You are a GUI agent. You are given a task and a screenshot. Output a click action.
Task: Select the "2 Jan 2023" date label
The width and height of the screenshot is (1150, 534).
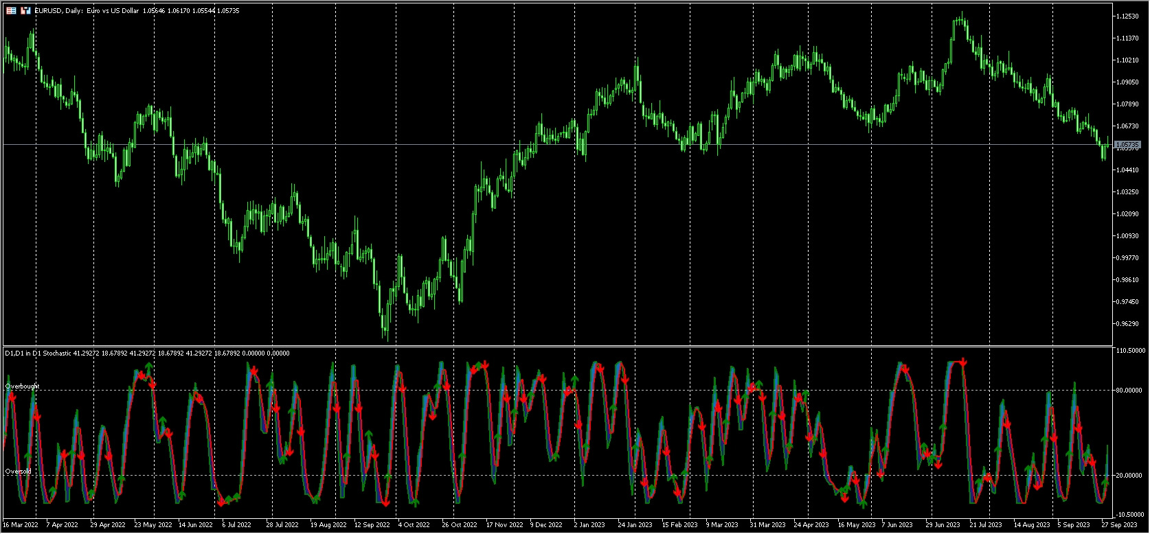coord(589,525)
